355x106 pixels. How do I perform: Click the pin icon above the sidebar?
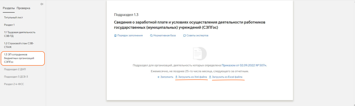coord(42,4)
